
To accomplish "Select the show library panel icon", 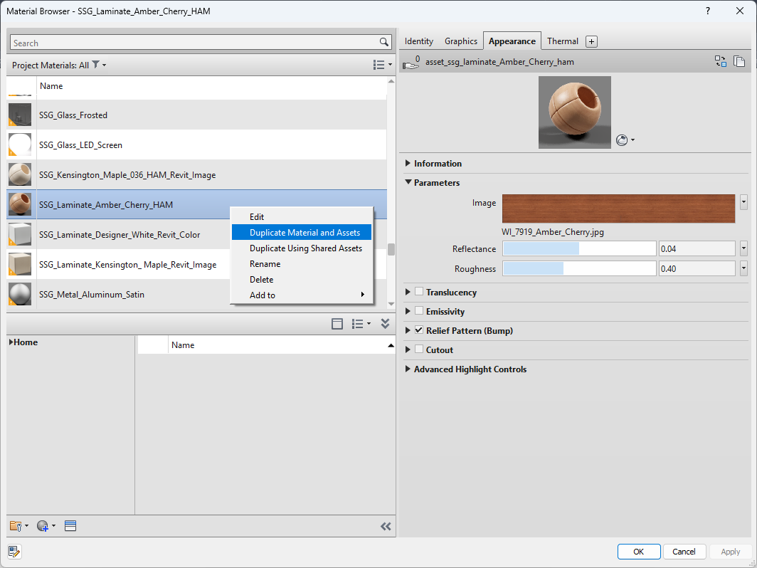I will pos(70,525).
